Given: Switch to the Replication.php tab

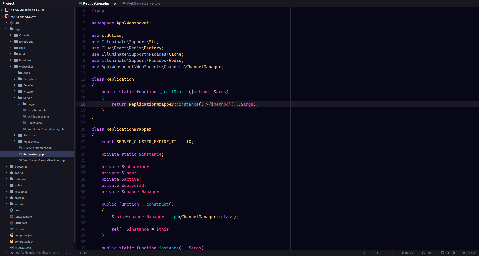Looking at the screenshot, I should 96,3.
